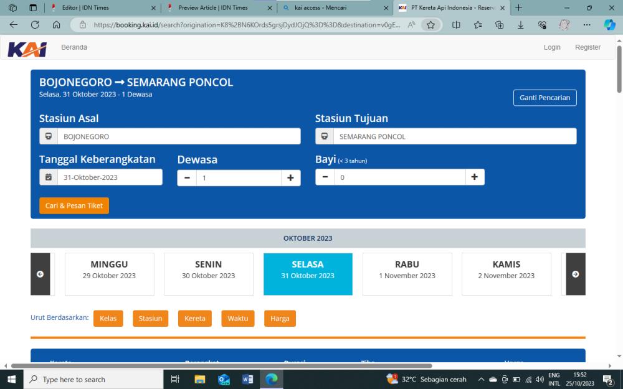Screen dimensions: 623x389
Task: Open the Favorites list icon
Action: [x=478, y=25]
